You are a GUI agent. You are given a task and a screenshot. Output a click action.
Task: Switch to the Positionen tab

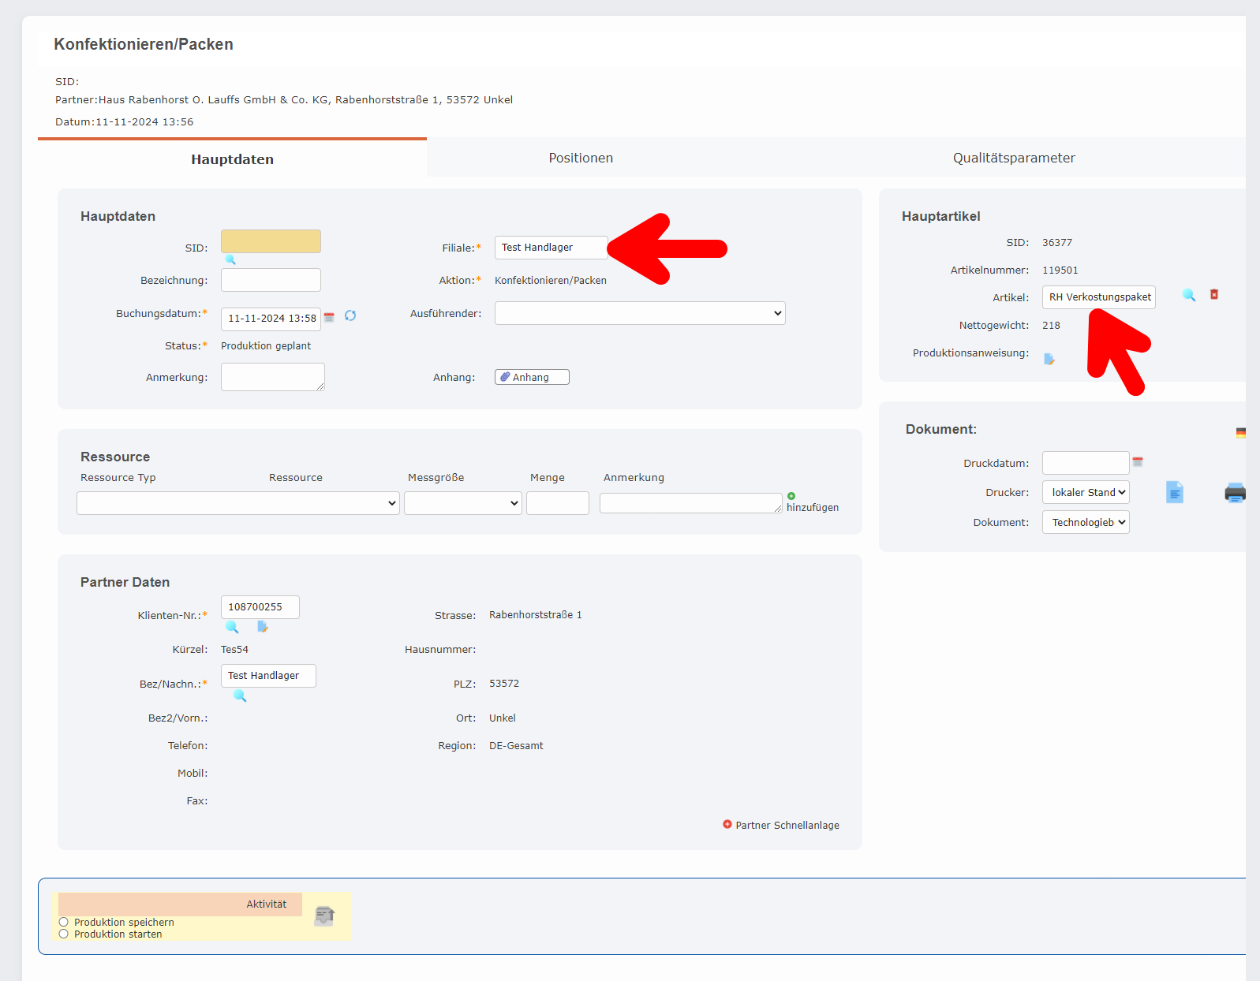pos(581,158)
